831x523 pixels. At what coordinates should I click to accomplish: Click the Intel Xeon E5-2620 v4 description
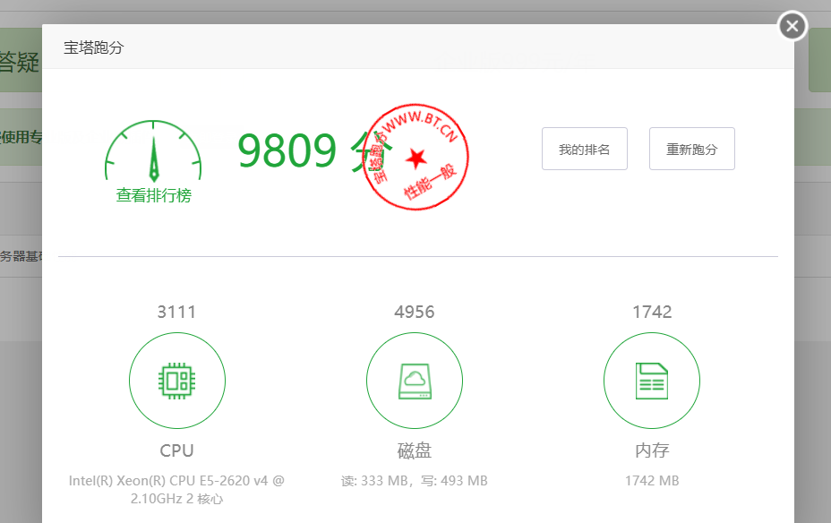click(x=177, y=490)
